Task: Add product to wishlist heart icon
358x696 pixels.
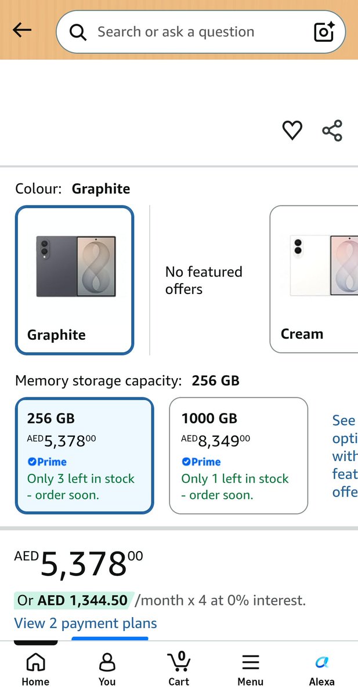Action: pos(292,130)
